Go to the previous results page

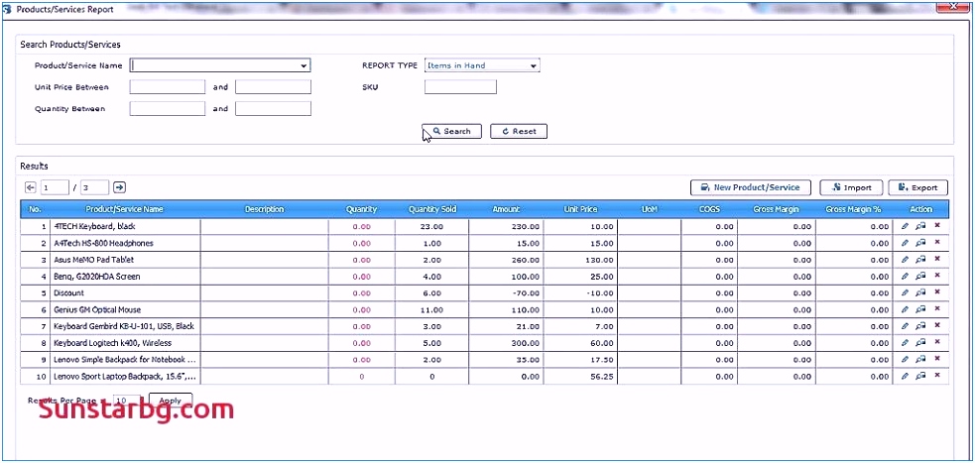(31, 187)
